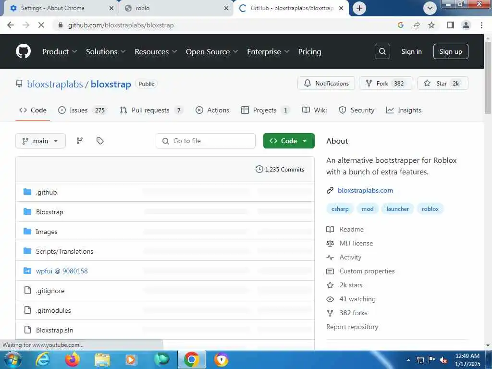This screenshot has height=369, width=492.
Task: Open the Scripts/Translations folder
Action: (x=65, y=251)
